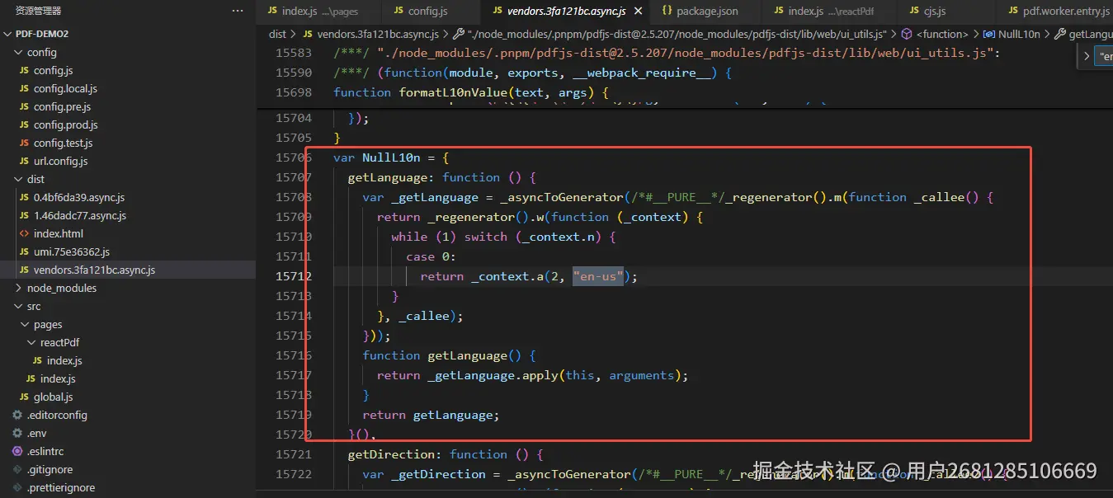Jump to sticky line 15698 formatL10nValue
The image size is (1113, 498).
pos(470,92)
